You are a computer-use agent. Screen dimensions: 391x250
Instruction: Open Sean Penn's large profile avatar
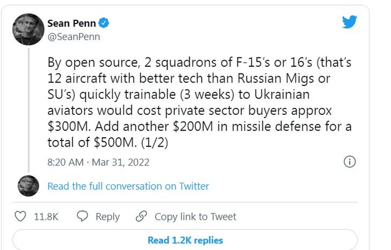[x=27, y=29]
